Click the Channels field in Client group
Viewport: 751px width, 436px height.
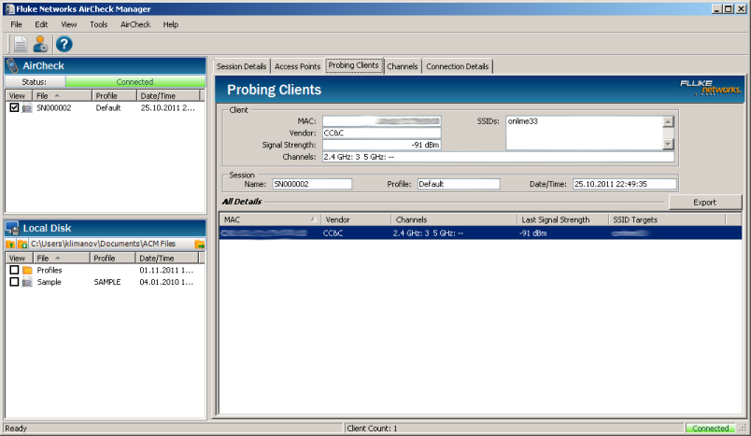pos(498,157)
